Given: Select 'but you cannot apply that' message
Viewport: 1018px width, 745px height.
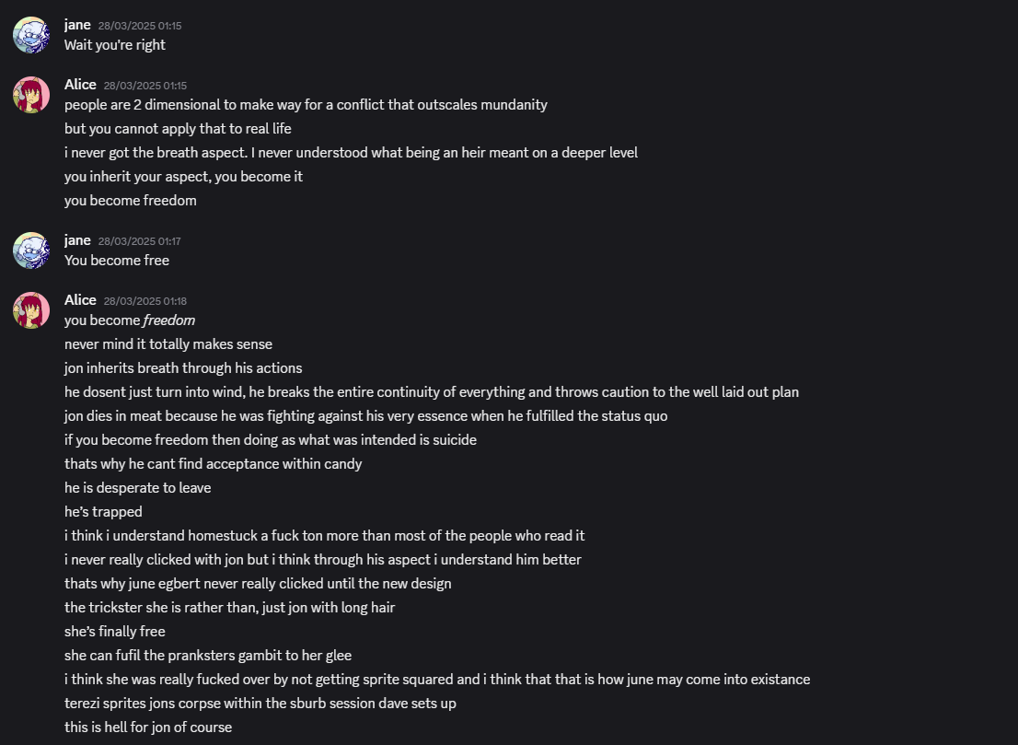Looking at the screenshot, I should (x=178, y=129).
